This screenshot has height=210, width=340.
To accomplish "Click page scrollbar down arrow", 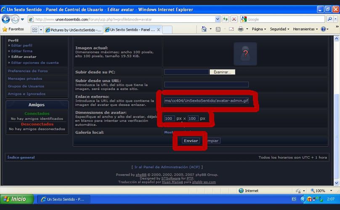I will click(x=336, y=183).
